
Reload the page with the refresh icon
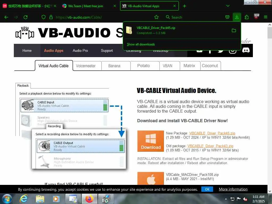(25, 17)
